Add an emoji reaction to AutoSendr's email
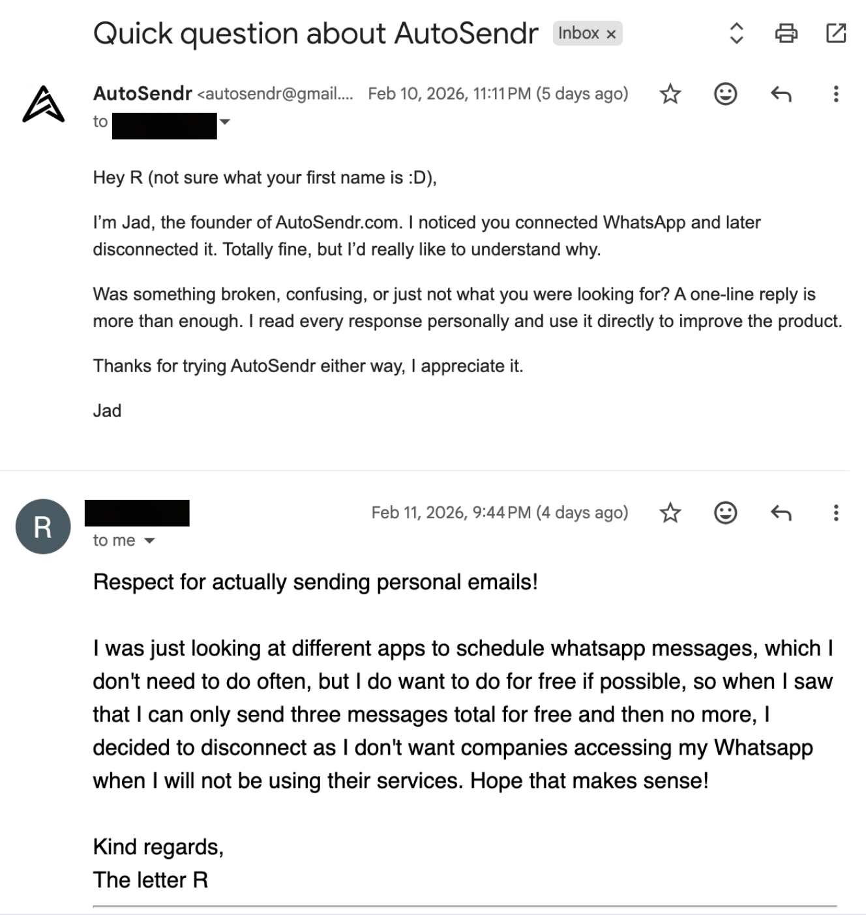866x915 pixels. (725, 94)
